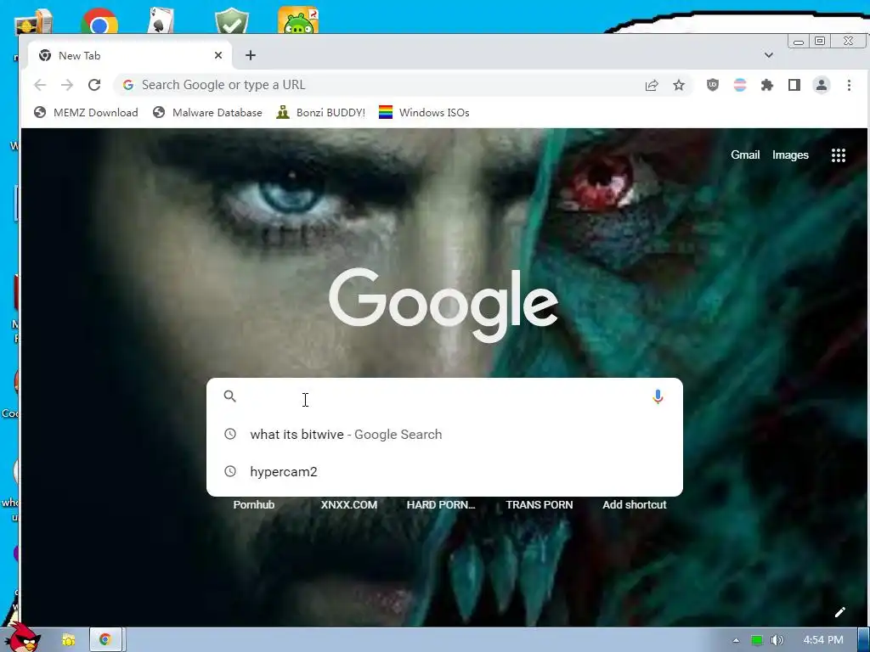Open Windows ISOs bookmark
Viewport: 870px width, 652px height.
425,113
